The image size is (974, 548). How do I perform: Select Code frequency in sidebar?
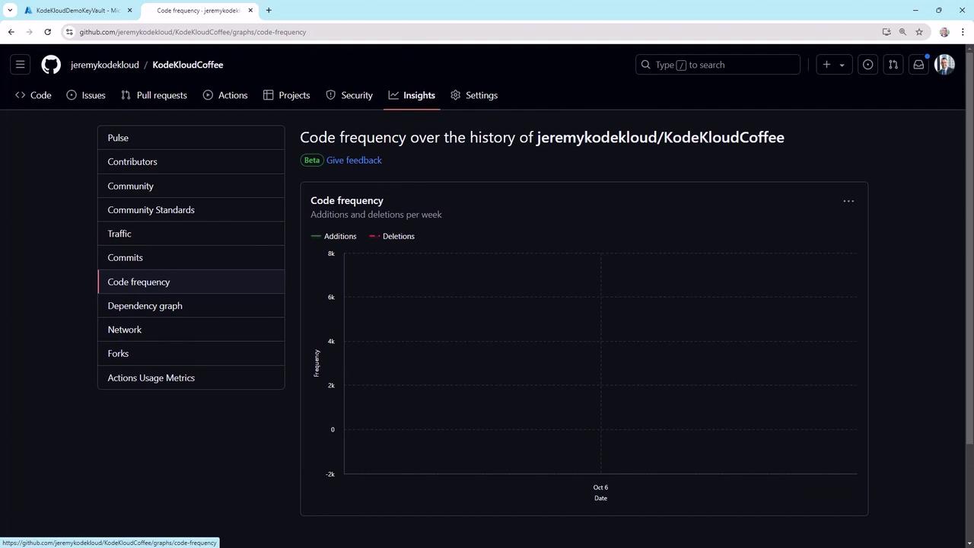pyautogui.click(x=191, y=282)
